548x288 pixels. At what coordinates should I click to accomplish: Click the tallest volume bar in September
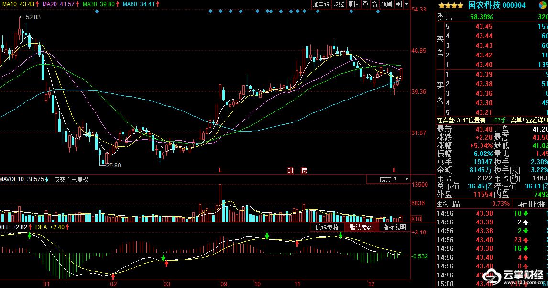pyautogui.click(x=220, y=203)
